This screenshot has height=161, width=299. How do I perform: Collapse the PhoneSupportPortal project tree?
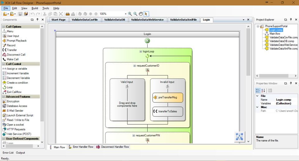[x=258, y=26]
